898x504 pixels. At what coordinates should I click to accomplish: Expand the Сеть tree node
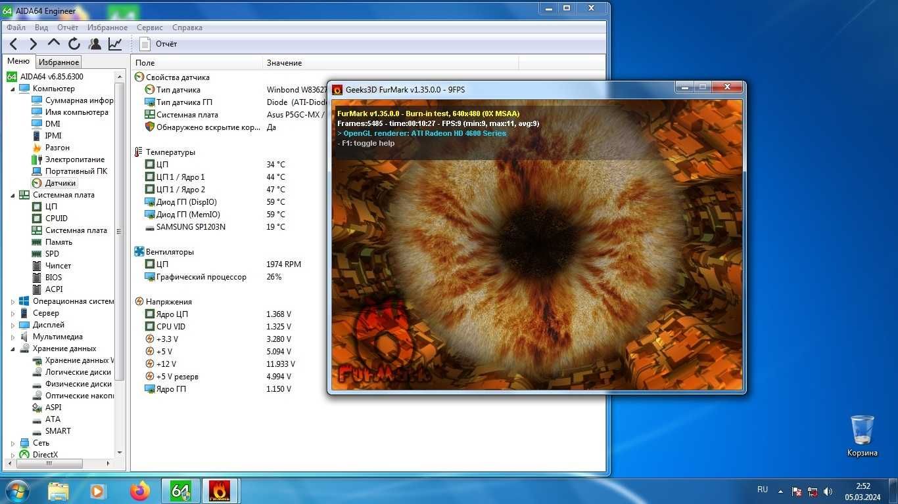click(x=12, y=443)
